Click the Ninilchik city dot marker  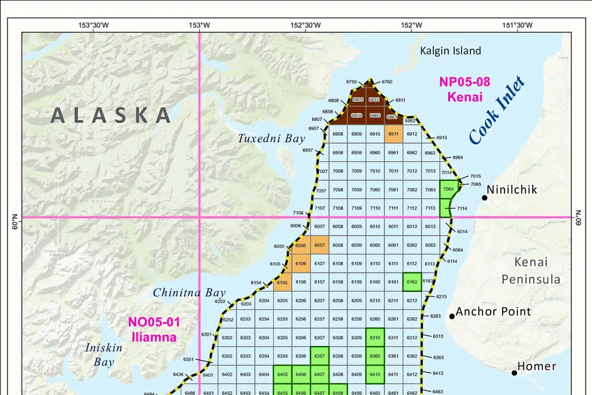coord(484,197)
